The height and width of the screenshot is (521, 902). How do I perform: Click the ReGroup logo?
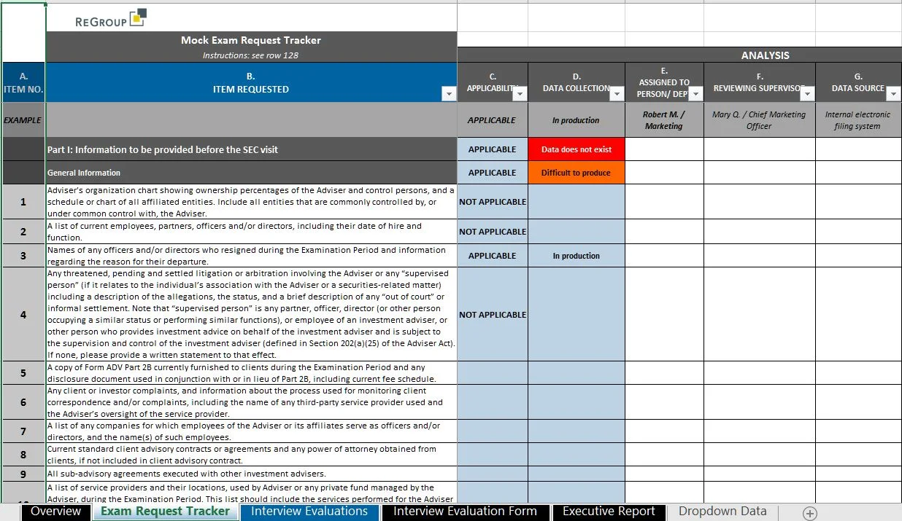[104, 17]
